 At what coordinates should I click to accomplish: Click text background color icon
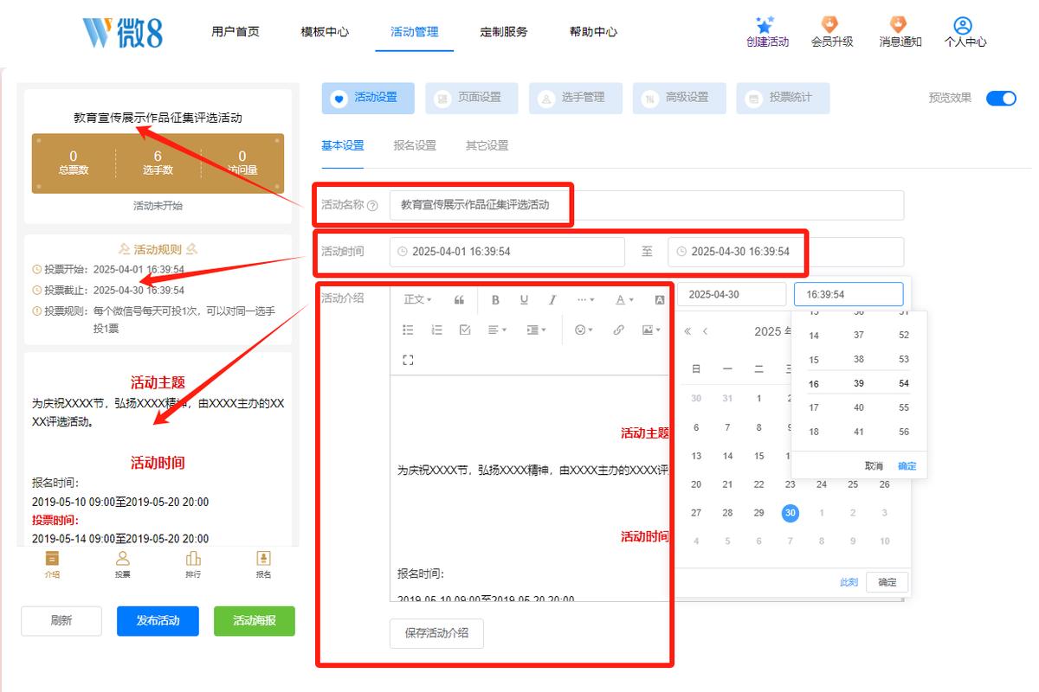[x=660, y=300]
